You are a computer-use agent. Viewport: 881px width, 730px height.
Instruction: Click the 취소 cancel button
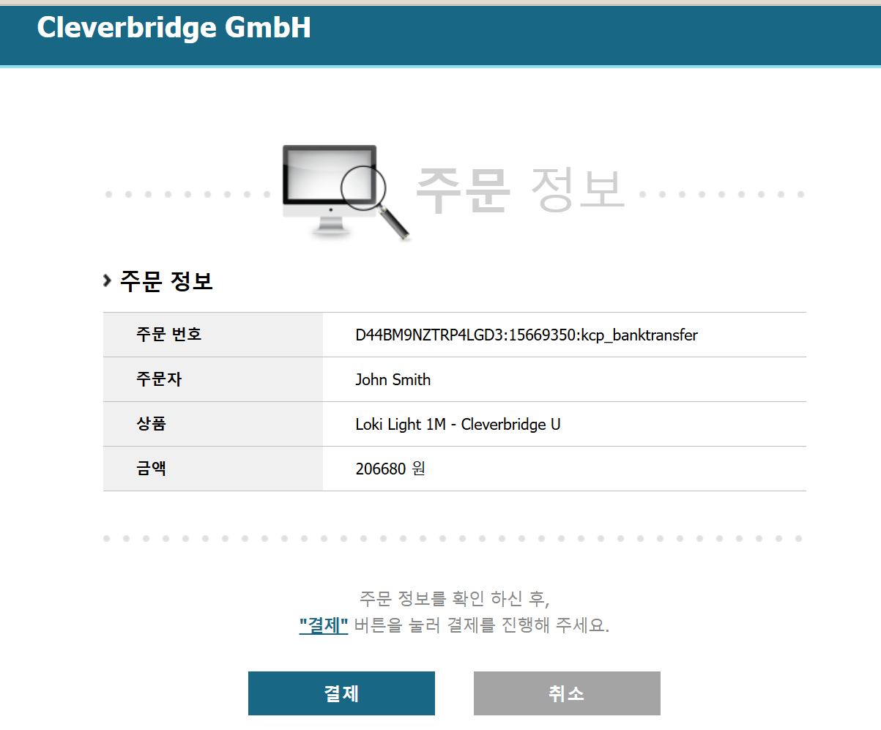point(567,693)
